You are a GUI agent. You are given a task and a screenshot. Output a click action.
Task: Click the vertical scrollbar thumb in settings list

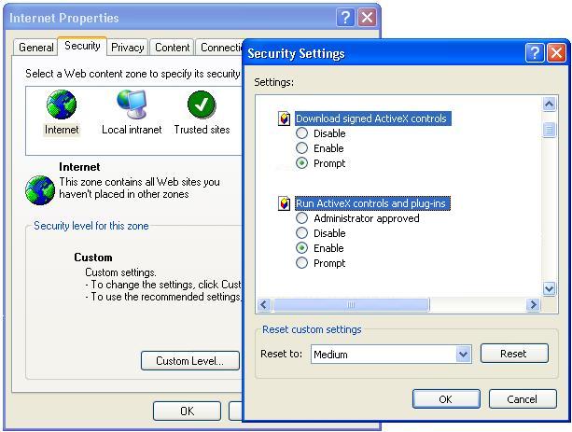pyautogui.click(x=550, y=130)
